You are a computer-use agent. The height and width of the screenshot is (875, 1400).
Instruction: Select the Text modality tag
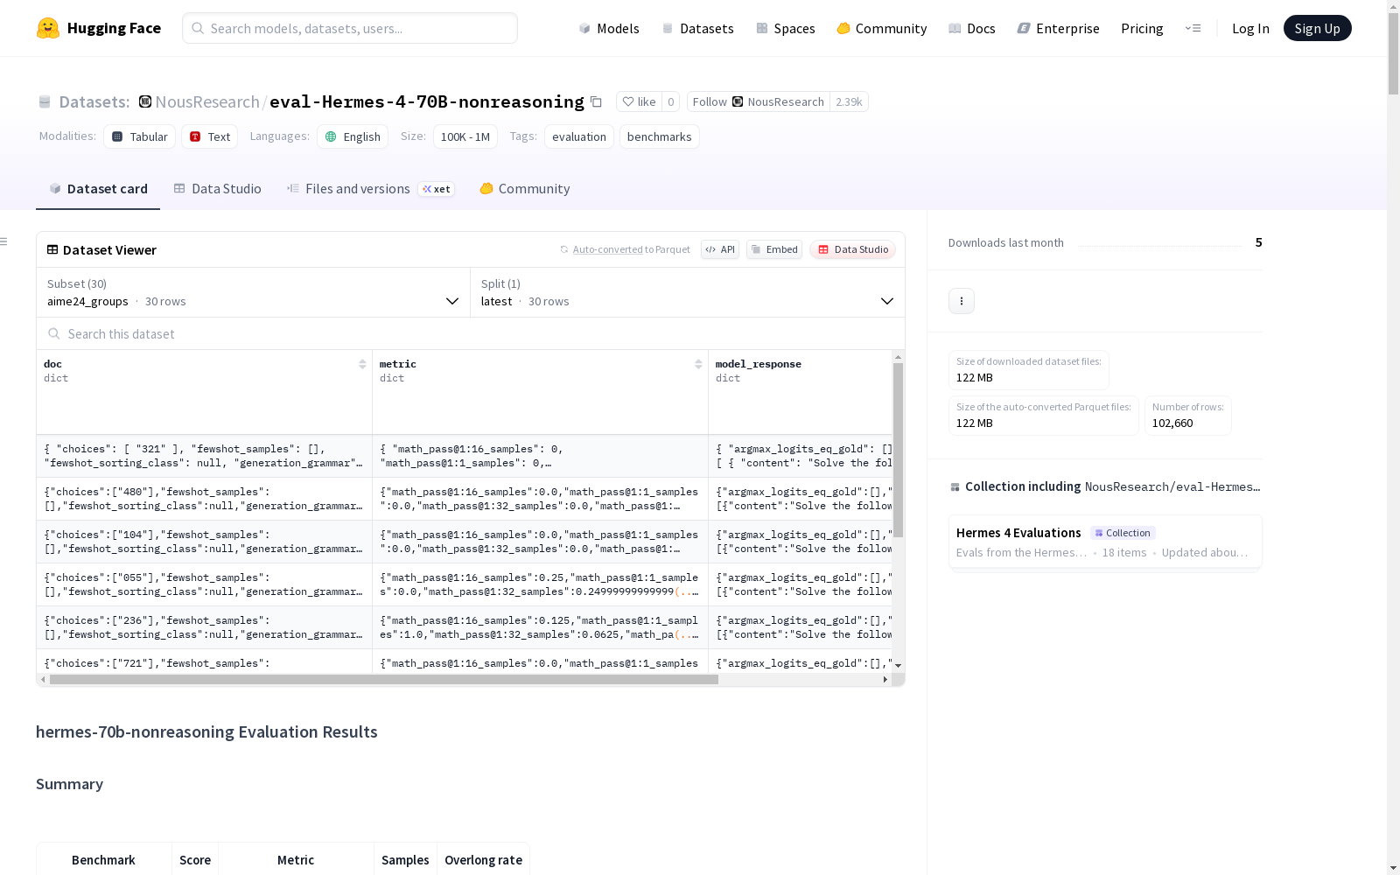click(210, 136)
